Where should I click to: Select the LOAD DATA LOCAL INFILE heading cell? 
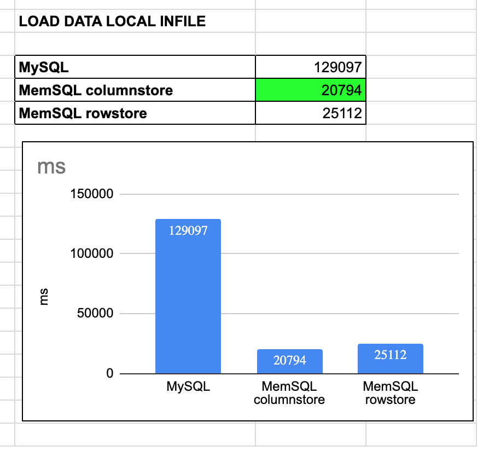tap(135, 21)
